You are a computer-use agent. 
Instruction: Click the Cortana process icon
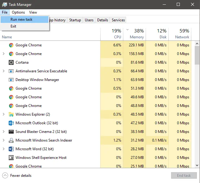[x=11, y=62]
